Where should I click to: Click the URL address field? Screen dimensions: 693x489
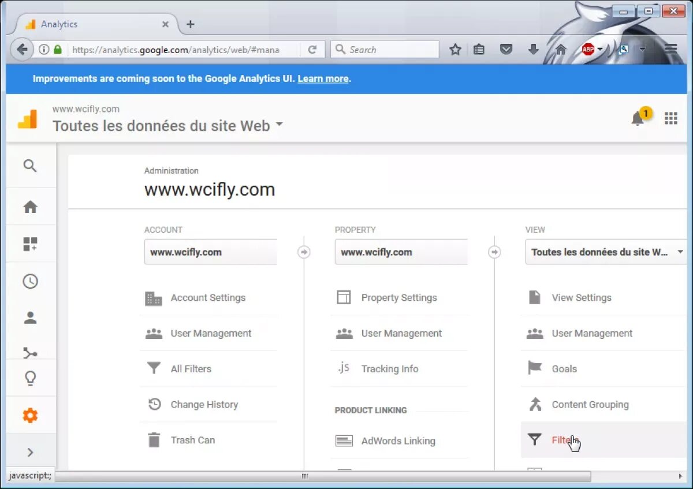click(x=182, y=50)
